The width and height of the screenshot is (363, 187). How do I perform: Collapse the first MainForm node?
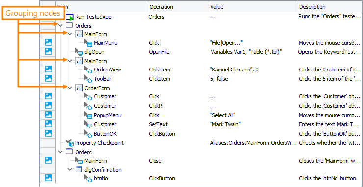tap(70, 34)
